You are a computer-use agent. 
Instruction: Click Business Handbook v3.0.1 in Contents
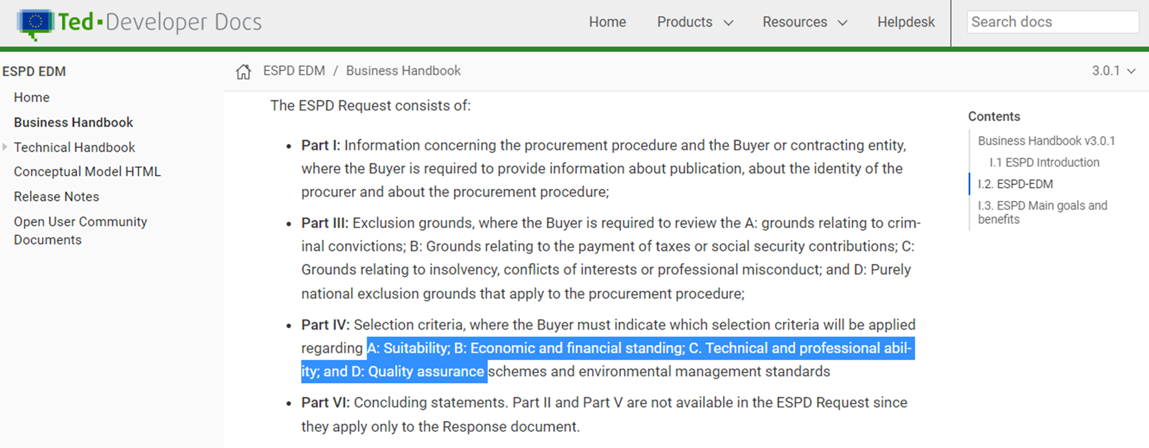pos(1047,140)
